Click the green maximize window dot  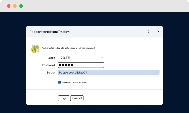21,6
